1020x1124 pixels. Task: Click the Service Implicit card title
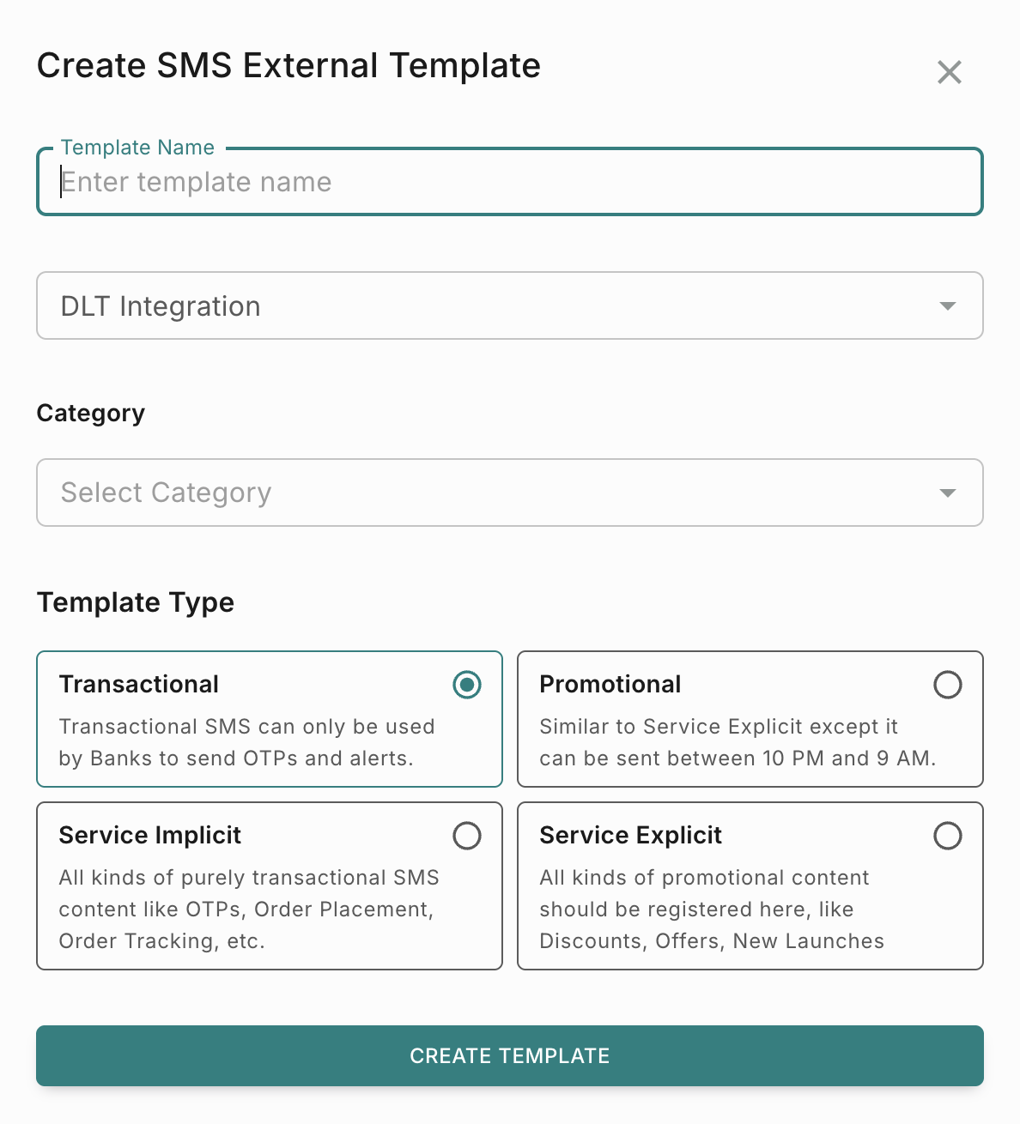coord(150,835)
